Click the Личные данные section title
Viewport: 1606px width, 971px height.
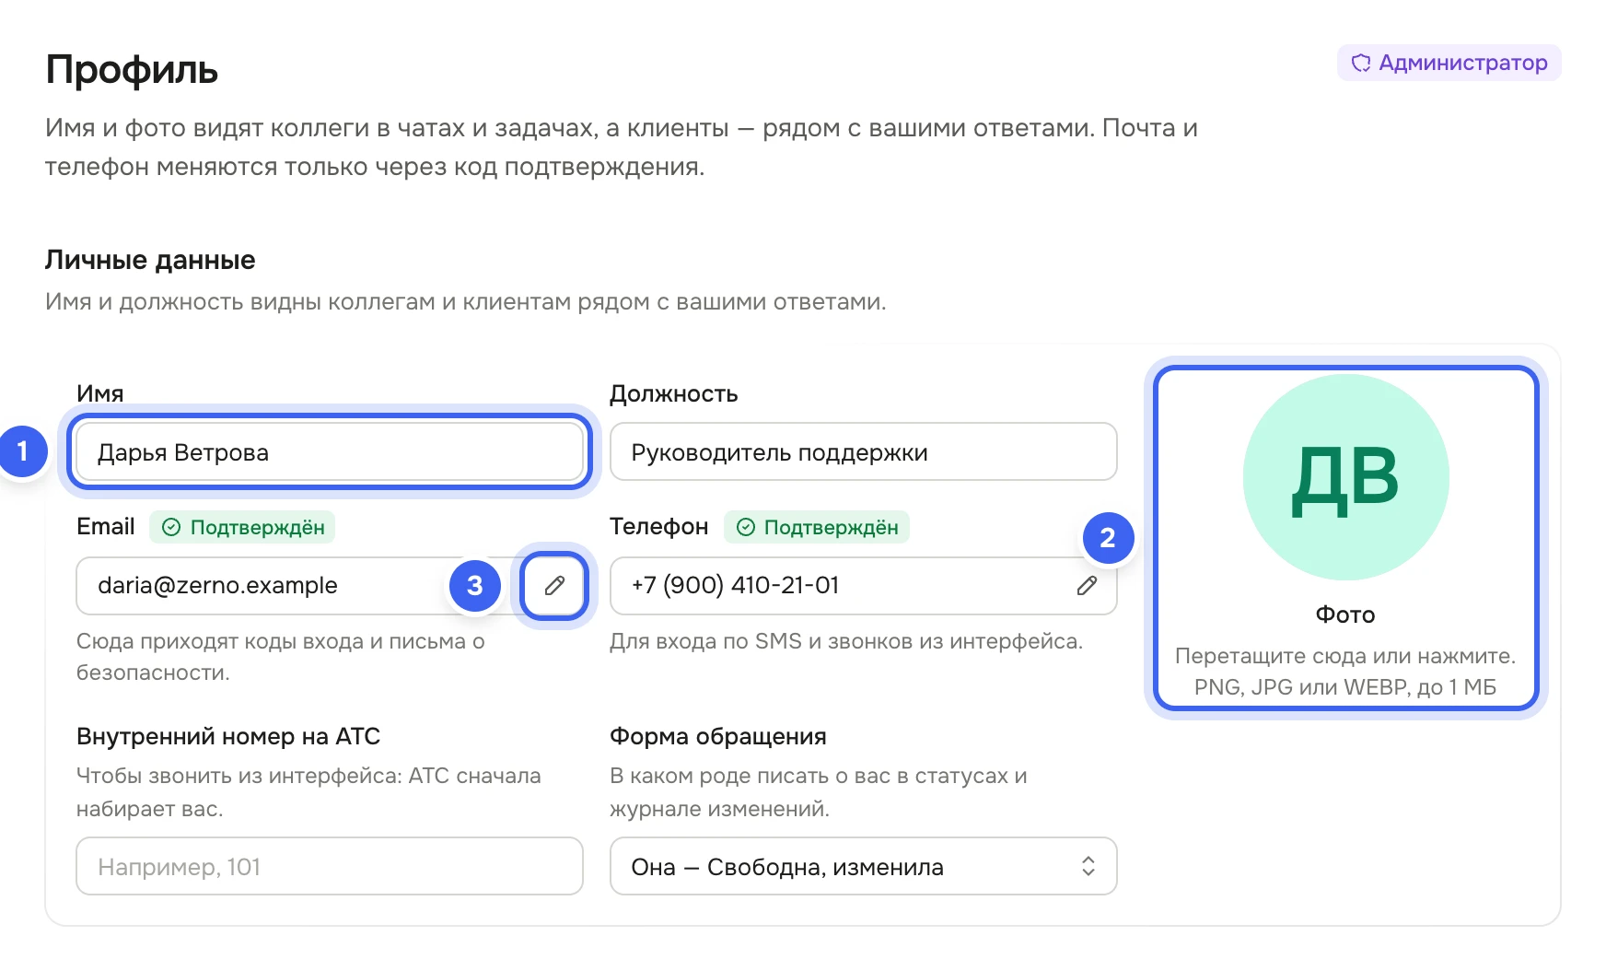click(x=150, y=260)
